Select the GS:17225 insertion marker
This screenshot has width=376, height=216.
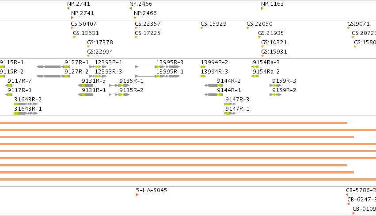[x=136, y=38]
